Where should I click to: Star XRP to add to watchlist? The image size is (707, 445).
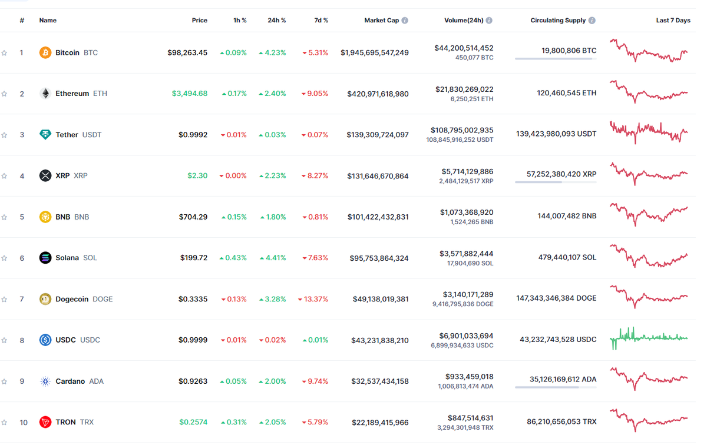click(x=5, y=176)
